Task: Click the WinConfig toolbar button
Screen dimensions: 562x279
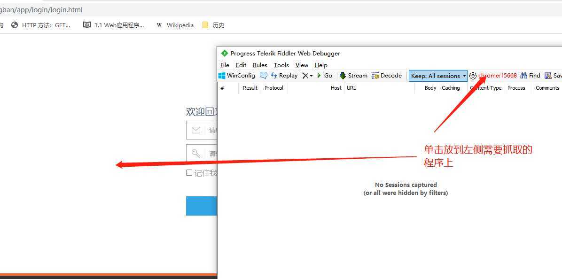Action: pyautogui.click(x=236, y=76)
